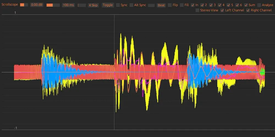Uncheck the Right Channel option
This screenshot has height=137, width=275.
pyautogui.click(x=248, y=10)
